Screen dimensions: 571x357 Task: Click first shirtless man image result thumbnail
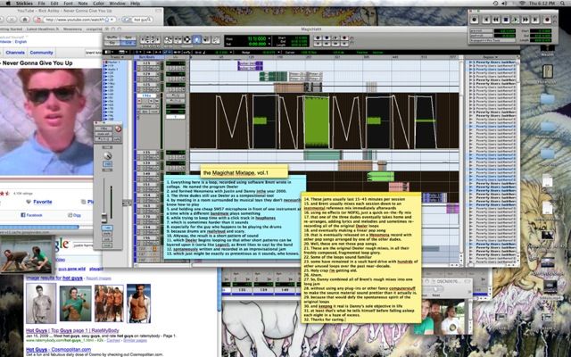pyautogui.click(x=41, y=303)
